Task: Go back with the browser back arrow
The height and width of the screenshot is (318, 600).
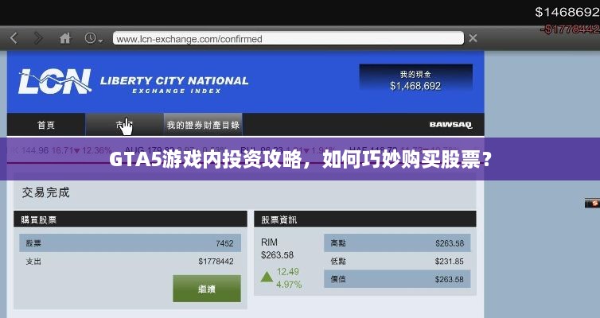Action: [x=14, y=38]
